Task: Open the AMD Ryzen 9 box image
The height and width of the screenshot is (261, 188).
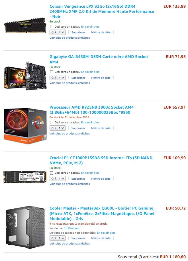Action: 25,126
